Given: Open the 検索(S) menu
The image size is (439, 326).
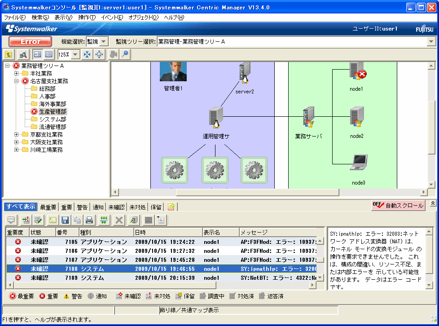Looking at the screenshot, I should pyautogui.click(x=40, y=18).
